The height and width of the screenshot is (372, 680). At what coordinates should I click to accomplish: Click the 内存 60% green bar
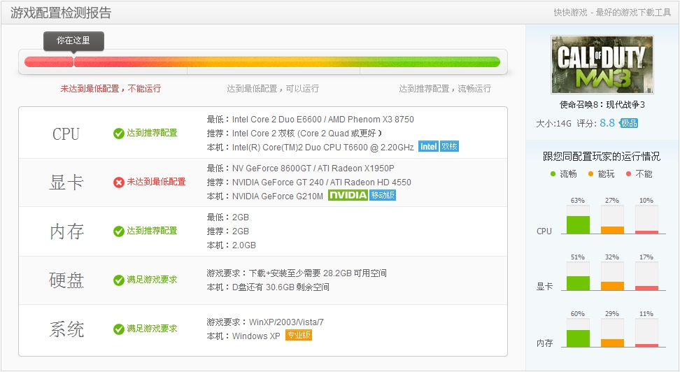578,338
